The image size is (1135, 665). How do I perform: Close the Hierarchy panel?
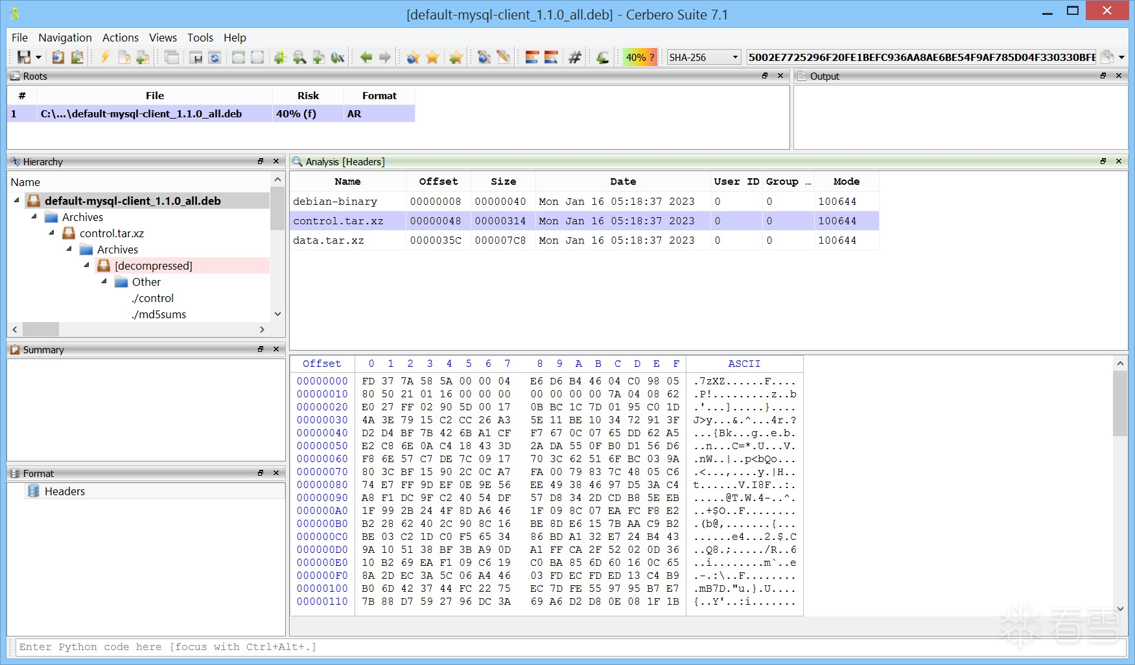point(276,161)
